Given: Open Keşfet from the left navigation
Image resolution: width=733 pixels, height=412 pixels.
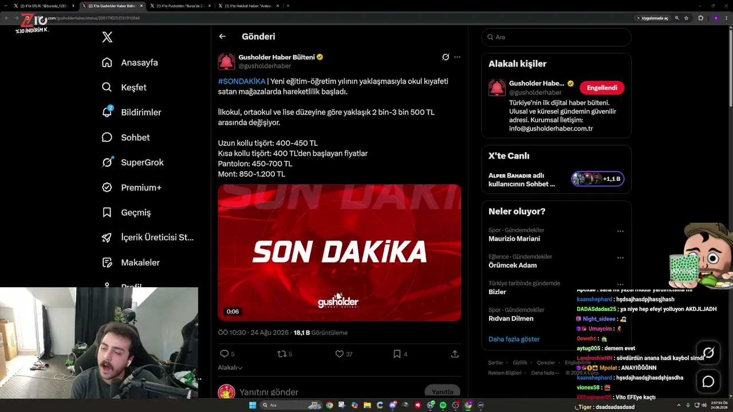Looking at the screenshot, I should (x=124, y=88).
